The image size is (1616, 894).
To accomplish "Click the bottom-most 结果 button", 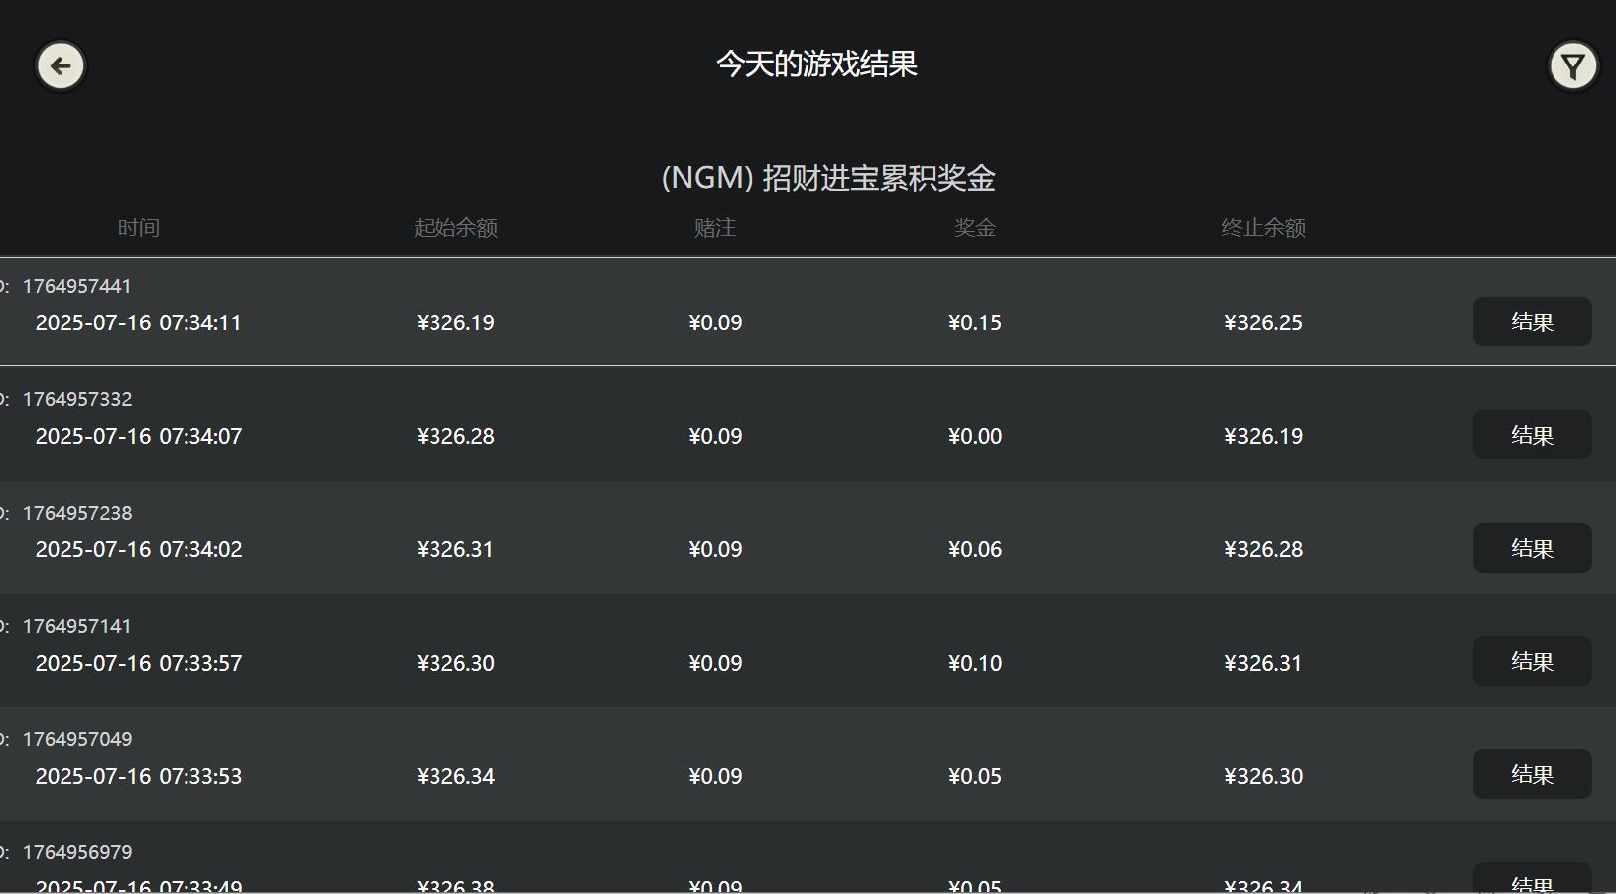I will 1532,882.
